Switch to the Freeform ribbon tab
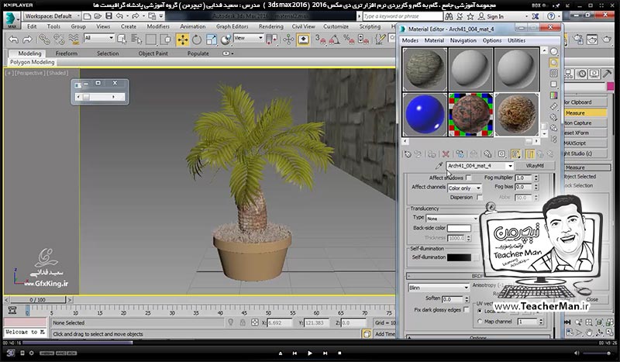Viewport: 620px width, 362px height. pos(67,53)
